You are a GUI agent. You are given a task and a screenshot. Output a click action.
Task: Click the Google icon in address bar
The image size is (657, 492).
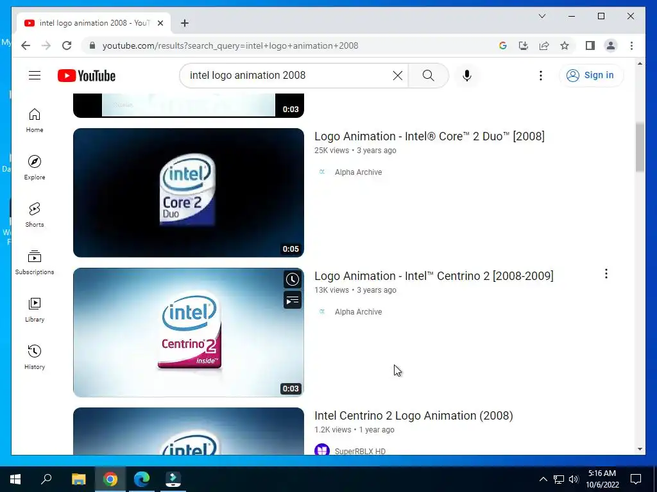pos(503,45)
